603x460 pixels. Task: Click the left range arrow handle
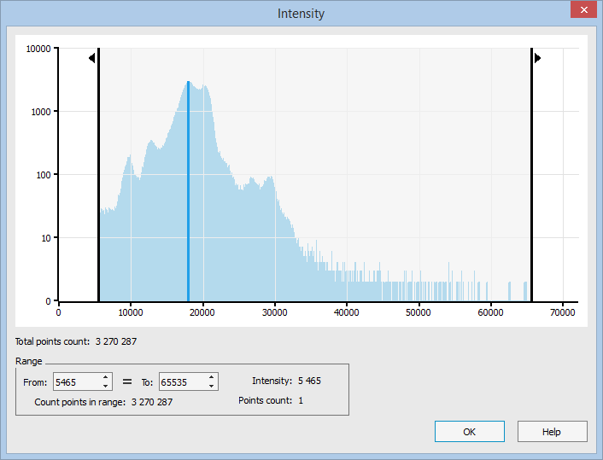click(91, 58)
